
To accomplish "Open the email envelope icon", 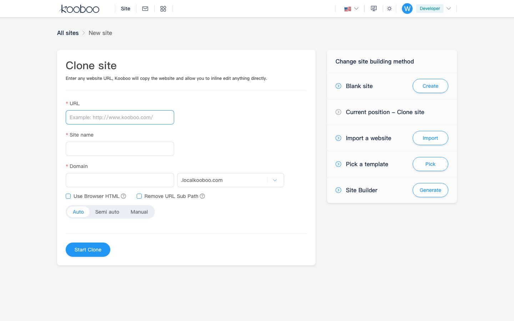I will pyautogui.click(x=145, y=9).
